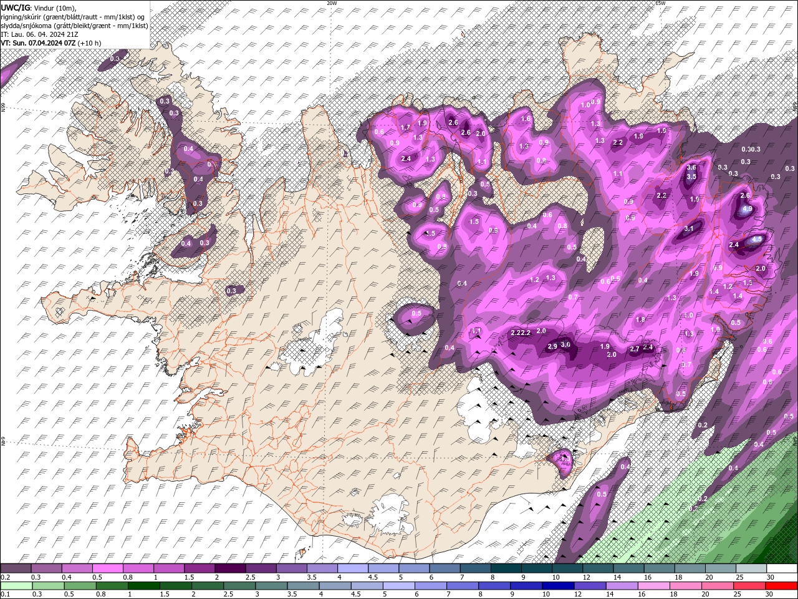Click the 'VT: Sun. 07.04.2024 07Z (+10 h)' line

pos(52,43)
